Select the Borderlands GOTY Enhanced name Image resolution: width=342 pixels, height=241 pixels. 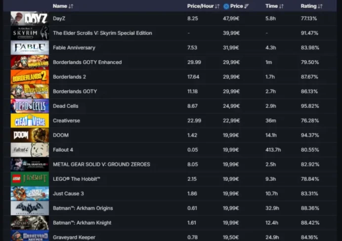pos(87,62)
